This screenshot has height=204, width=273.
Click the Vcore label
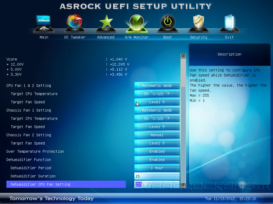click(12, 59)
